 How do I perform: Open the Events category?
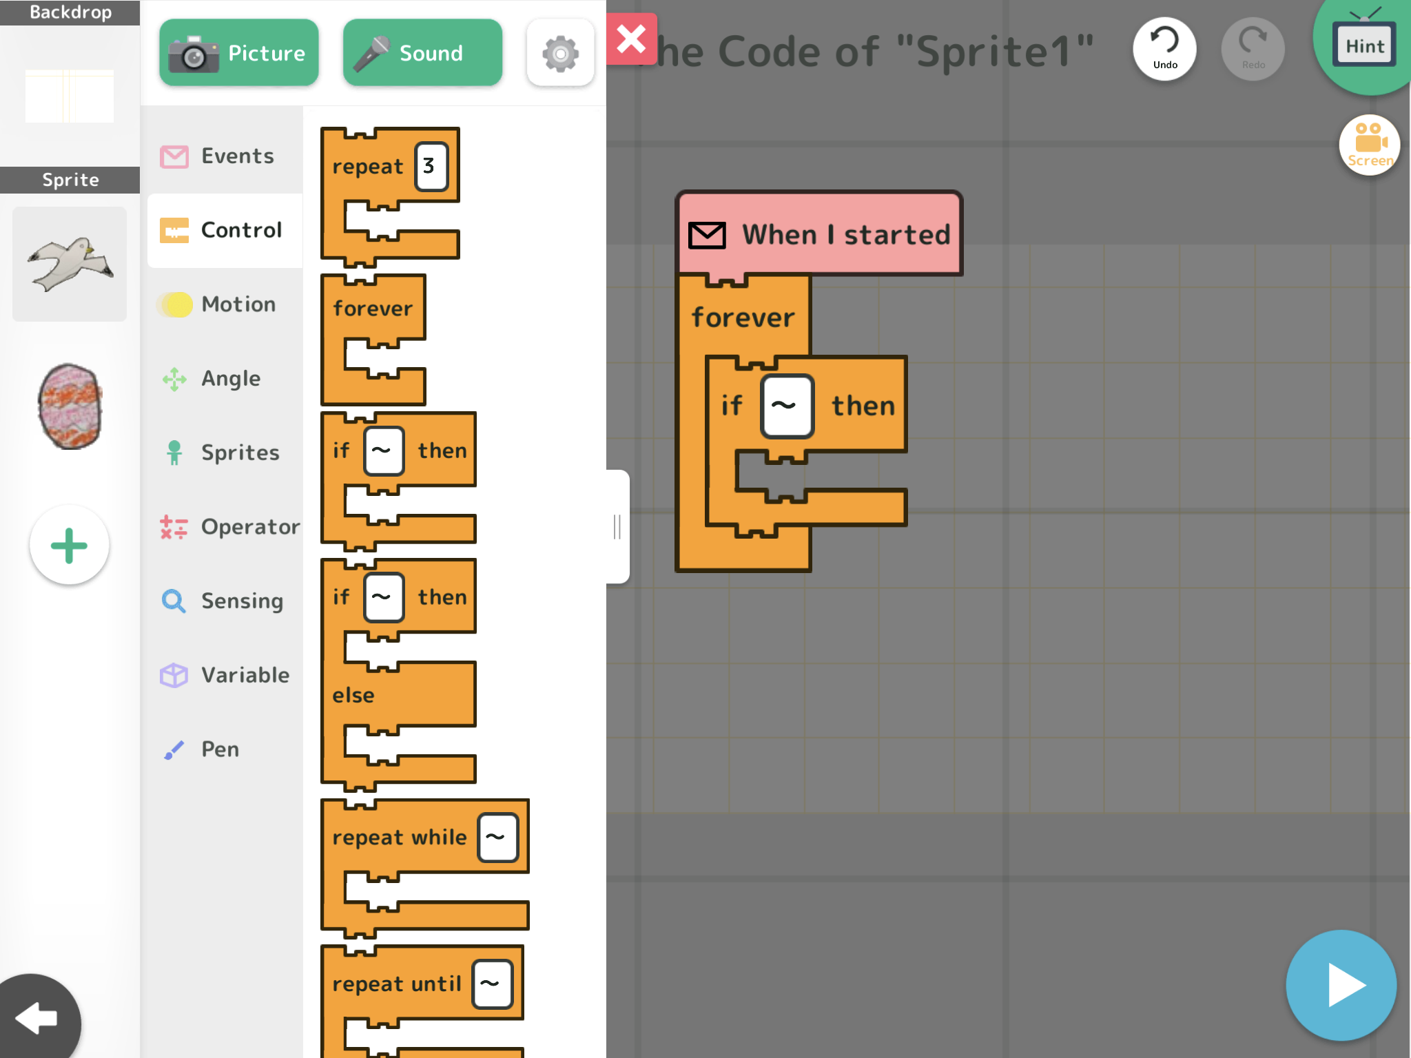225,156
